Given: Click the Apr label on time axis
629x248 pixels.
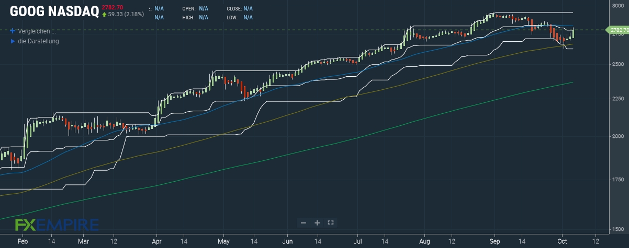Looking at the screenshot, I should point(156,242).
